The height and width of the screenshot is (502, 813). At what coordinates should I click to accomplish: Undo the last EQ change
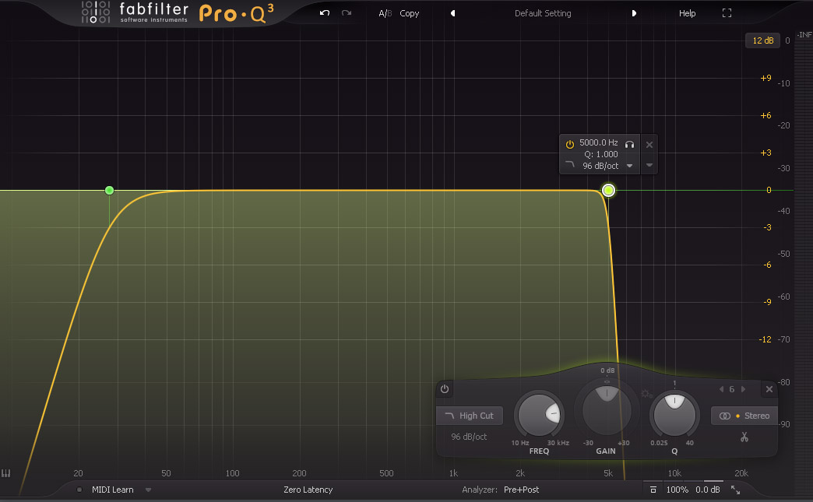point(325,13)
